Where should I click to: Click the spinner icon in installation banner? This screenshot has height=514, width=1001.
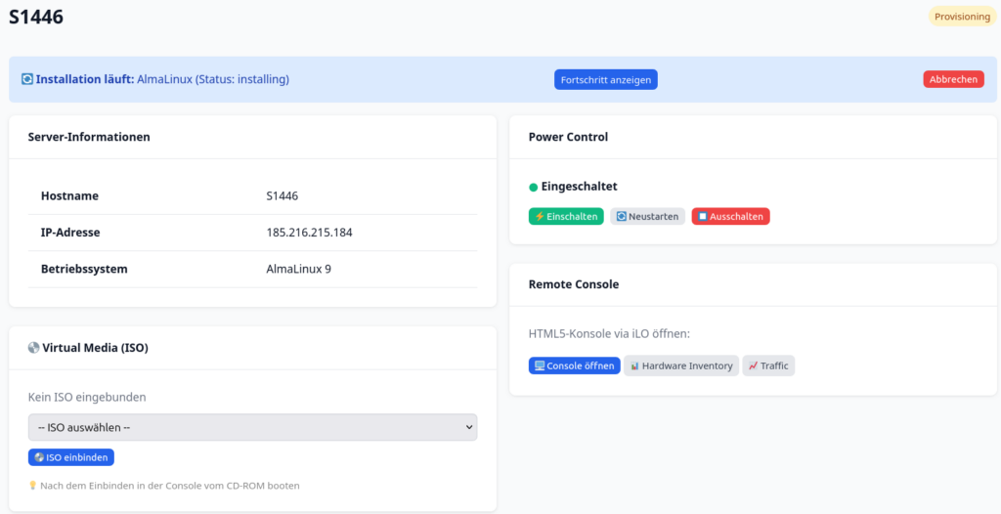pyautogui.click(x=27, y=79)
